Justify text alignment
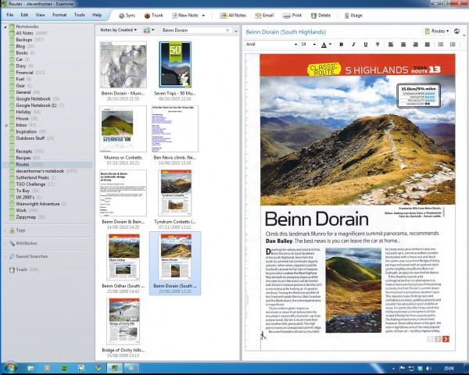Viewport: 469px width, 375px height. click(428, 45)
